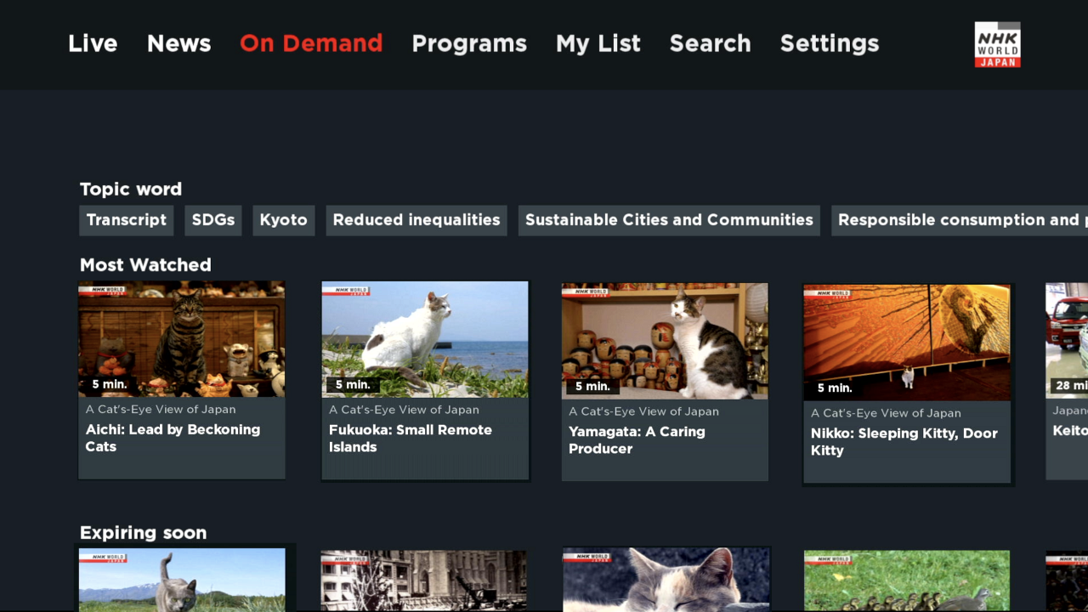
Task: Click the SDGs topic chip
Action: (212, 220)
